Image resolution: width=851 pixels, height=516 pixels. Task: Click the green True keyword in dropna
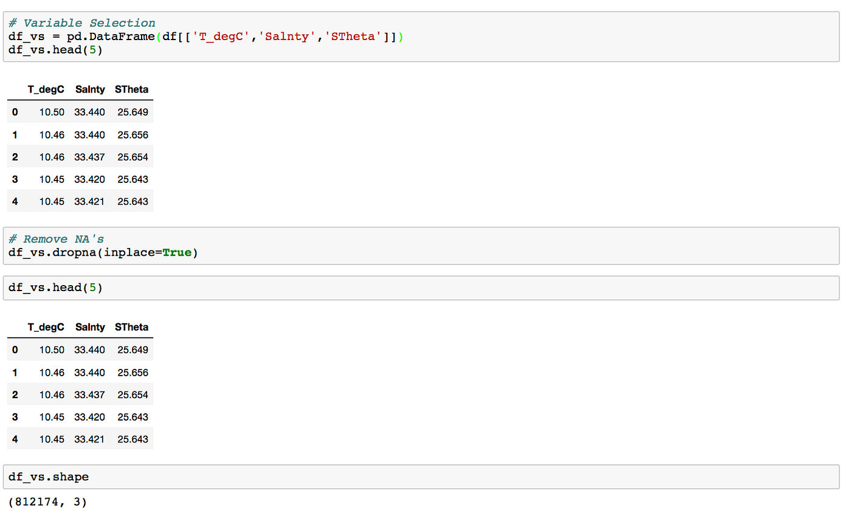pyautogui.click(x=177, y=252)
